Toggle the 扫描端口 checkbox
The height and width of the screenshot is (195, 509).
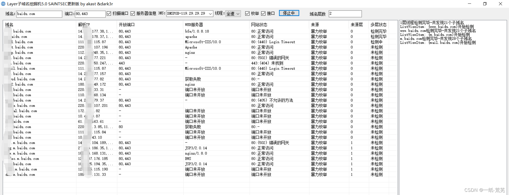point(109,14)
